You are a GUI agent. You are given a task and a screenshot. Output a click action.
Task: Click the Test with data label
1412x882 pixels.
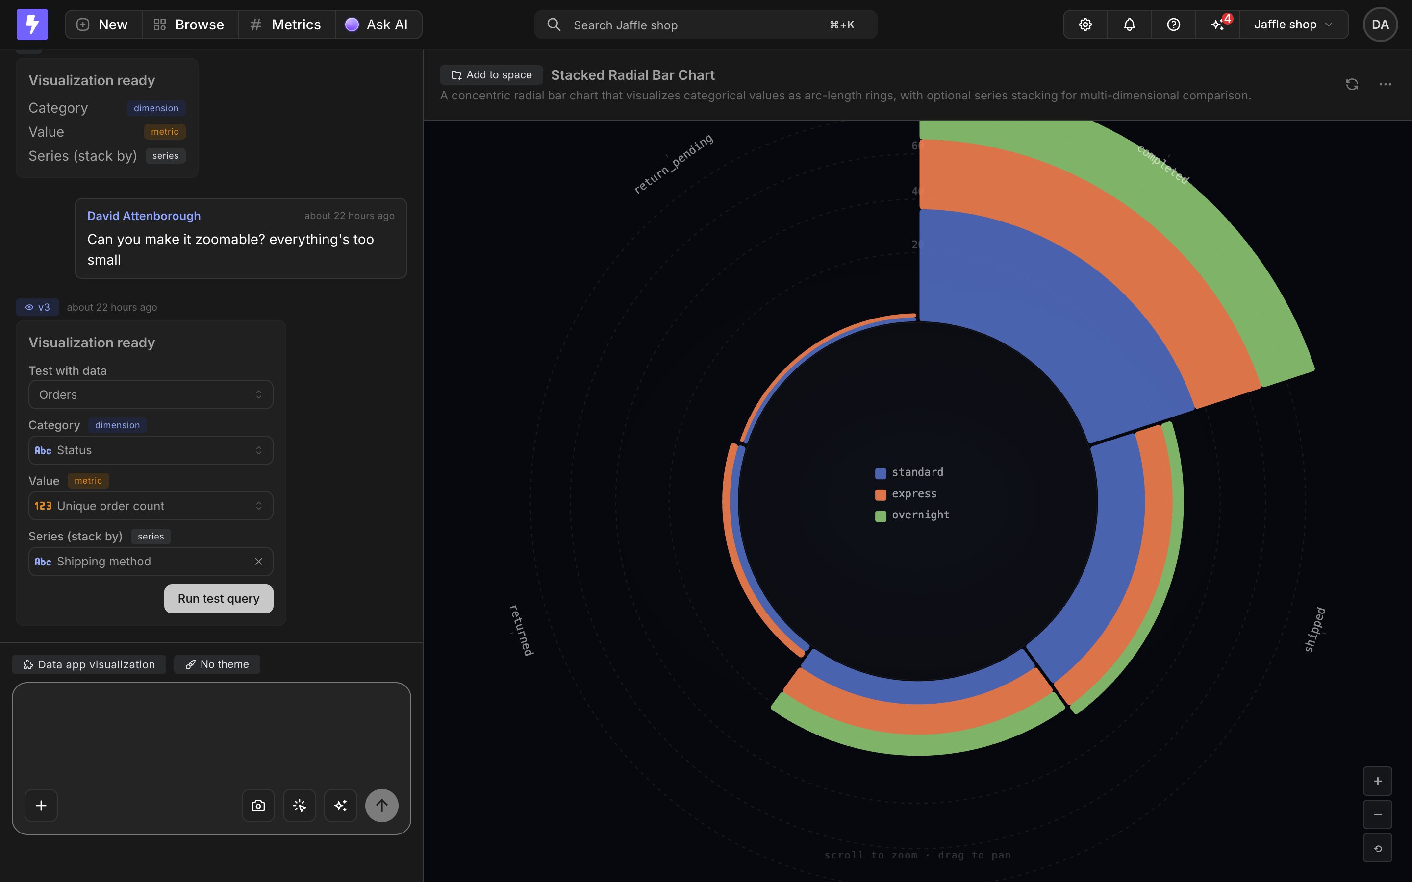click(x=68, y=370)
